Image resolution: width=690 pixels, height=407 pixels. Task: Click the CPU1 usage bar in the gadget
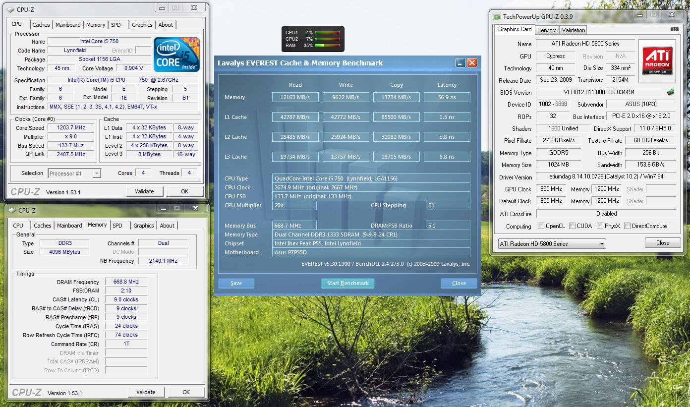(328, 33)
